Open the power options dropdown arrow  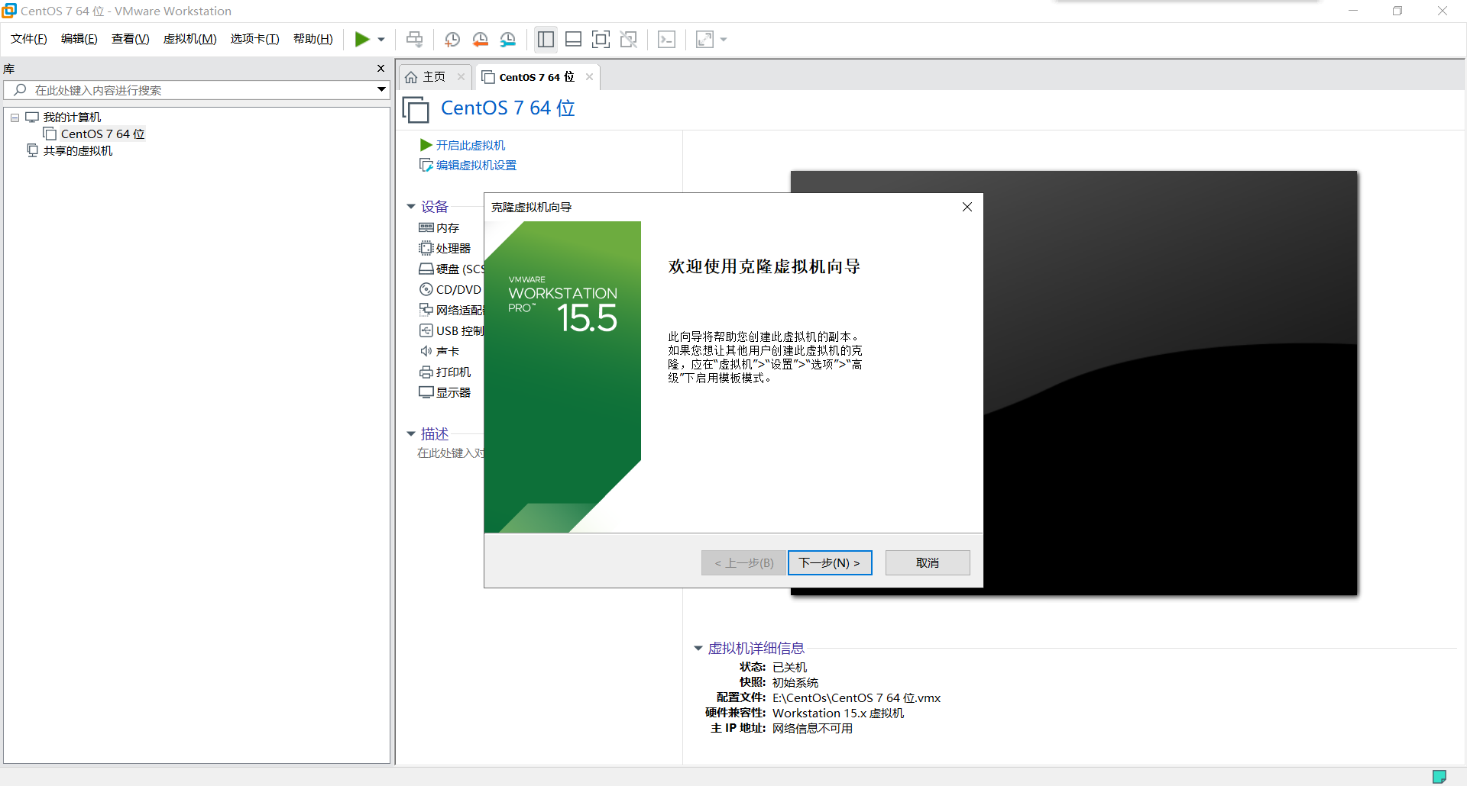click(x=381, y=40)
